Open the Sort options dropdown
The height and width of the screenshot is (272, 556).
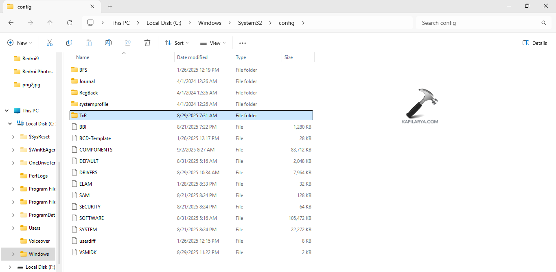(x=177, y=43)
